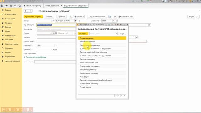Click the dialog search input field
The height and width of the screenshot is (113, 201).
(102, 34)
